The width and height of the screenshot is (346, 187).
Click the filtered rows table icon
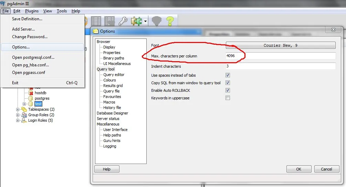click(x=109, y=21)
